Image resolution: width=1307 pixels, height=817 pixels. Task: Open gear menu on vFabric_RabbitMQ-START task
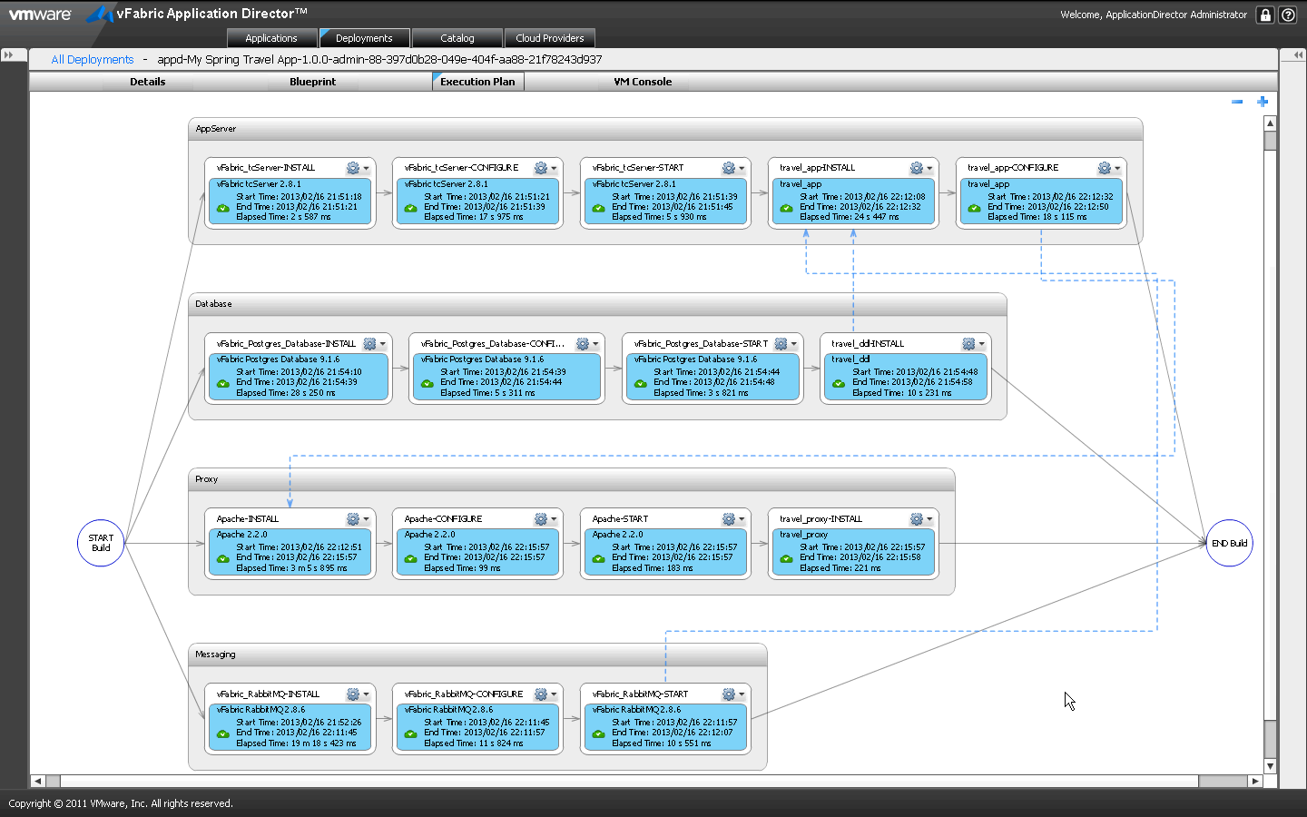[x=729, y=694]
